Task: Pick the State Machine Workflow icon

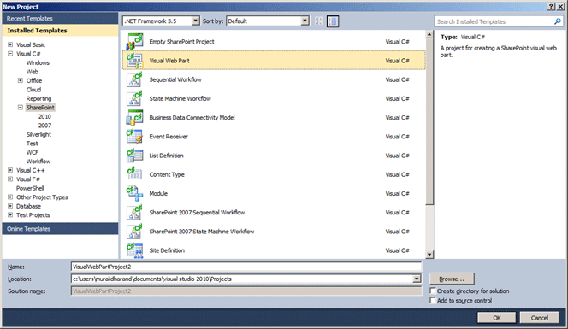Action: click(x=134, y=98)
